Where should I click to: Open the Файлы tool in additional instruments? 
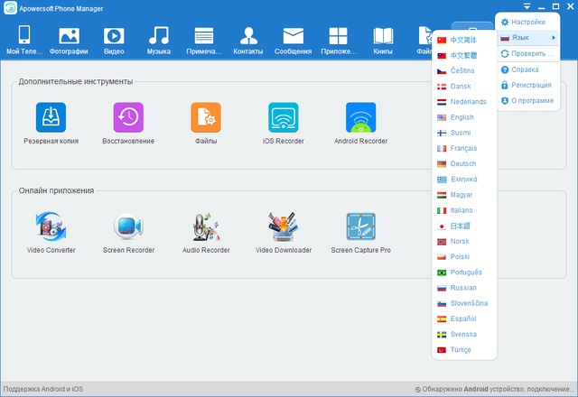pos(206,118)
